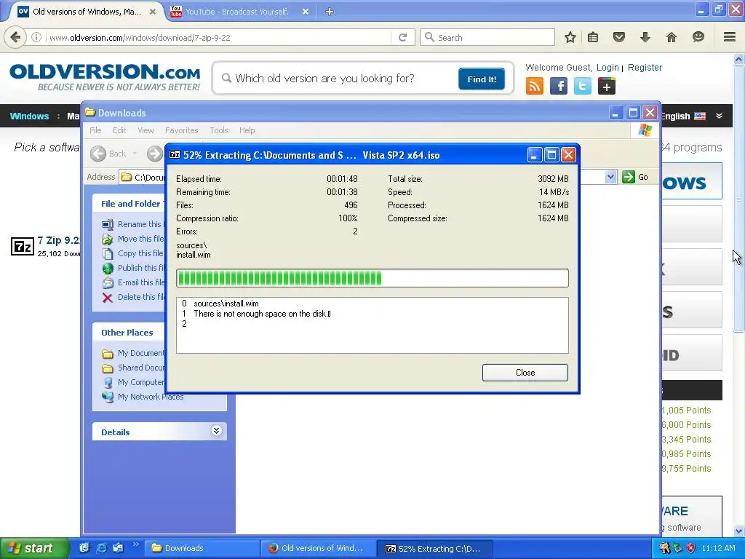Select the Old versions of Windows tab
This screenshot has width=745, height=559.
tap(87, 12)
